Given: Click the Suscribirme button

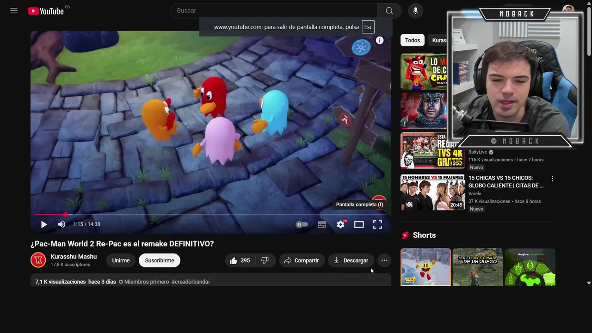Looking at the screenshot, I should click(x=160, y=260).
